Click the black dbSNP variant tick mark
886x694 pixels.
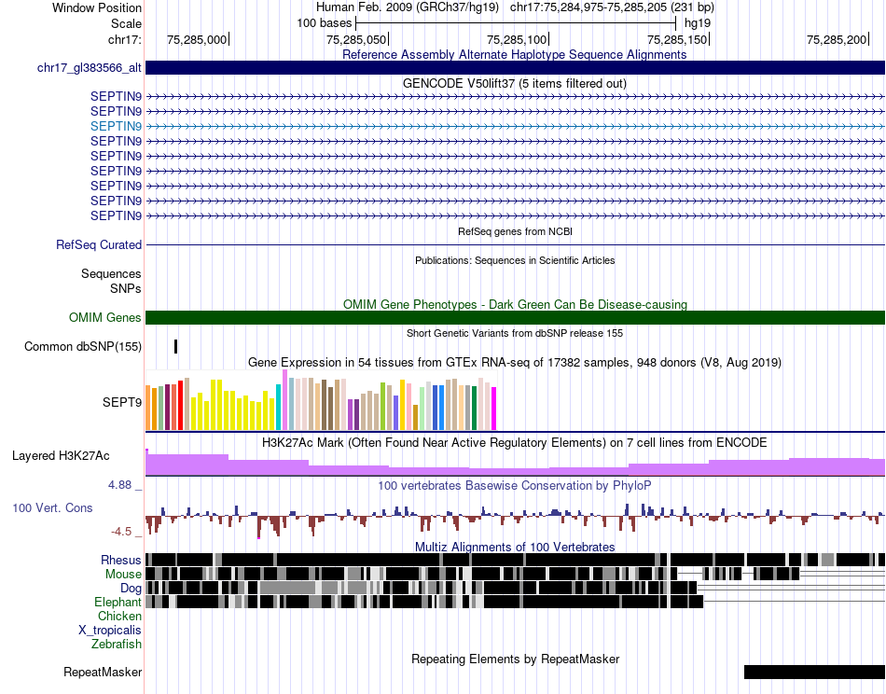point(175,346)
